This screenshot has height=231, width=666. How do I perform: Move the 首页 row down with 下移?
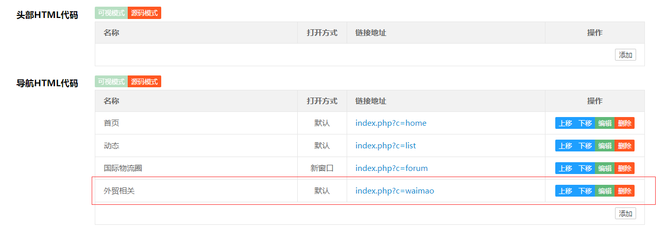(x=585, y=123)
